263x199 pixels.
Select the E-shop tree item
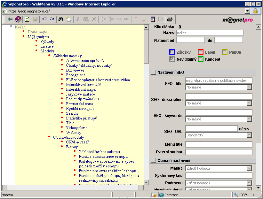pyautogui.click(x=72, y=147)
